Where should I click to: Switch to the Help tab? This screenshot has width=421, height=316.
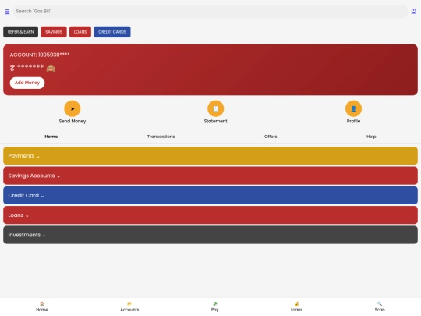click(371, 137)
